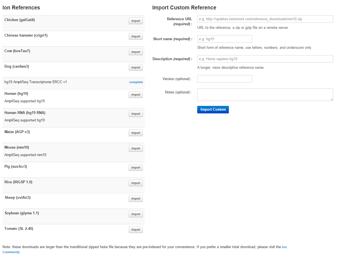Select the Mouse (mm10) row title
352x257 pixels.
[17, 147]
